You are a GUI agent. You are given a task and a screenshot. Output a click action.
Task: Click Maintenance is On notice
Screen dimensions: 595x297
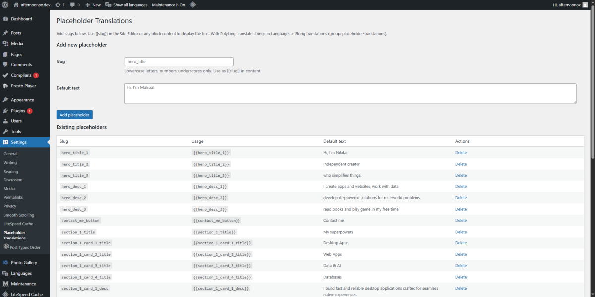click(169, 5)
